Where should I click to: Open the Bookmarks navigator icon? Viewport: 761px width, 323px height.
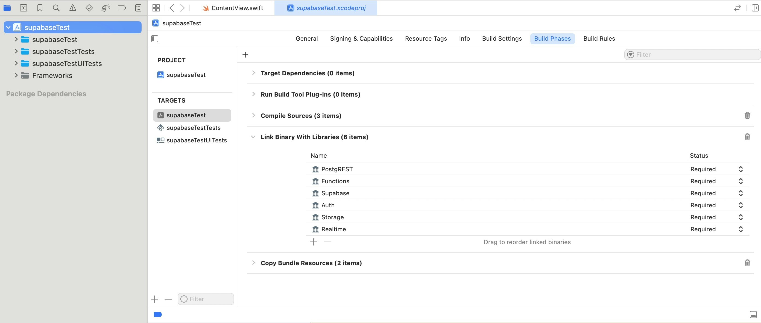click(x=40, y=8)
